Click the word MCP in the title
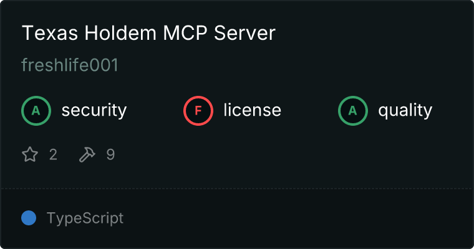This screenshot has width=474, height=249. tap(185, 32)
